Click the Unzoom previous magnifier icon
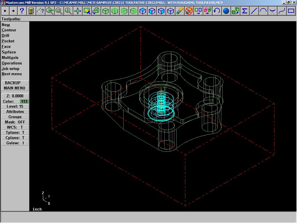297x223 pixels. (x=50, y=11)
